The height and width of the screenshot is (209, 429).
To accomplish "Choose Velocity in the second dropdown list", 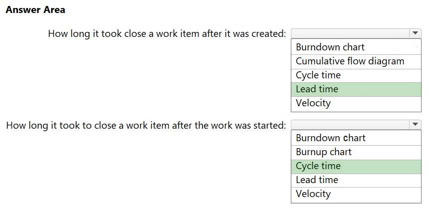I will tap(313, 194).
